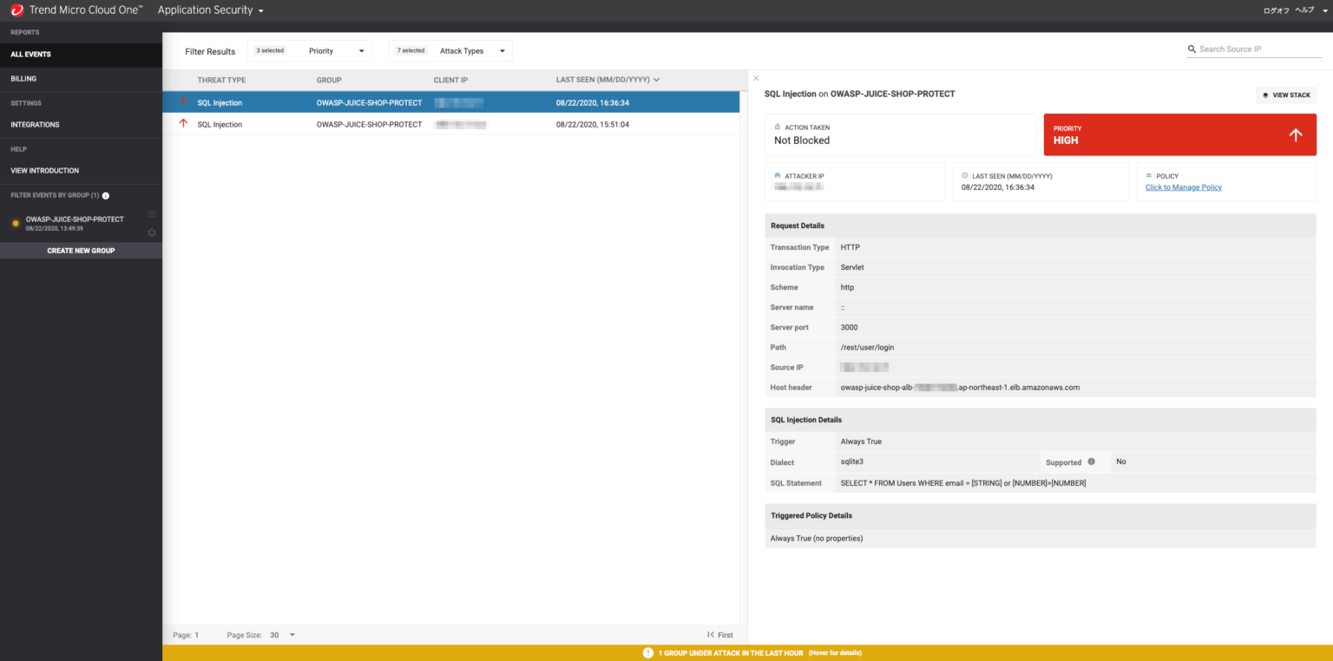
Task: Open the Page Size dropdown
Action: [292, 634]
